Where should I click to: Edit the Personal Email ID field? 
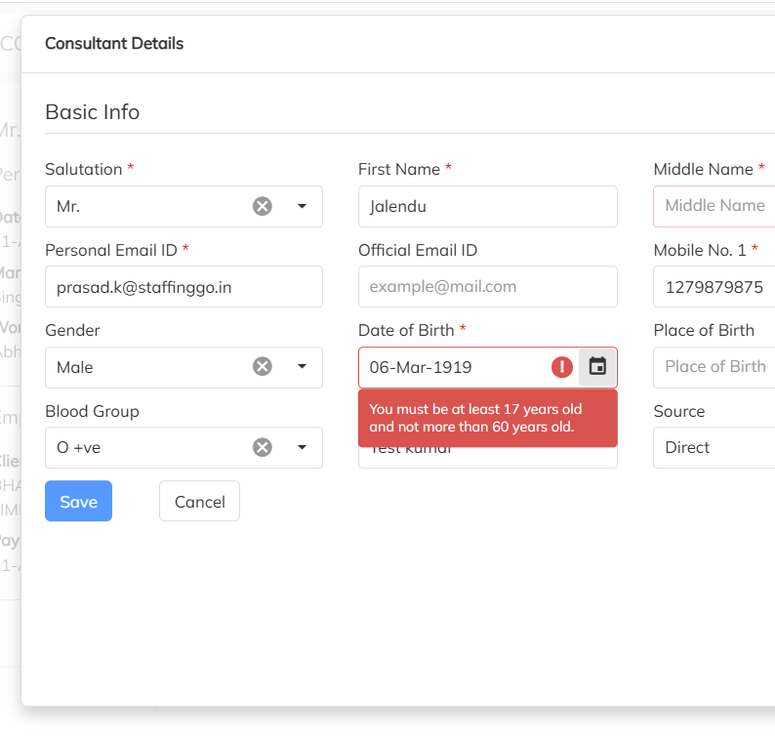184,287
